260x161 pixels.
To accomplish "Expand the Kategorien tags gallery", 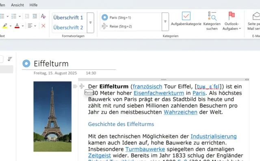I will coord(165,21).
